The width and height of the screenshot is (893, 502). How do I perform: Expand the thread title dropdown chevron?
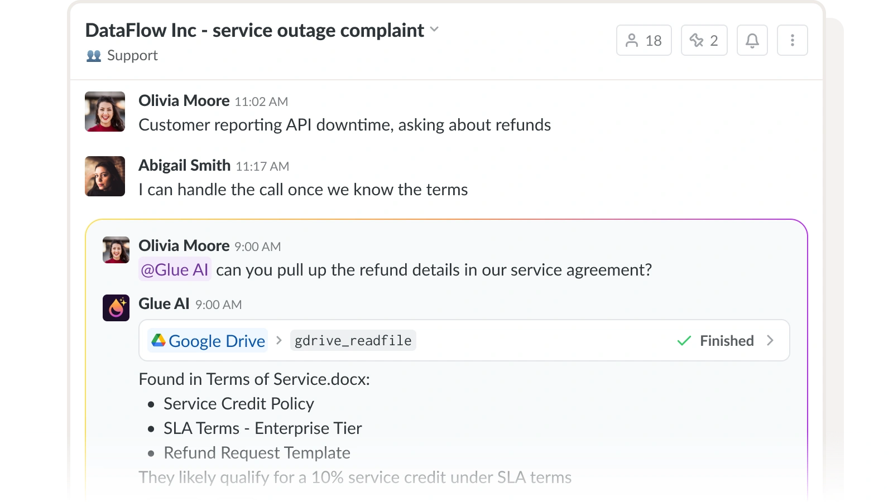[434, 30]
